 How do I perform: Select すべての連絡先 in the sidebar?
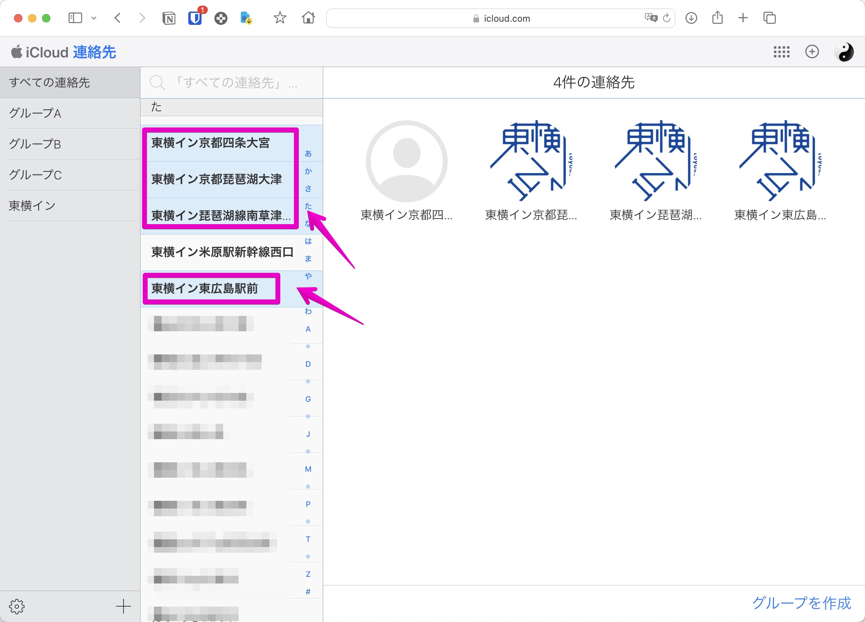click(x=70, y=82)
